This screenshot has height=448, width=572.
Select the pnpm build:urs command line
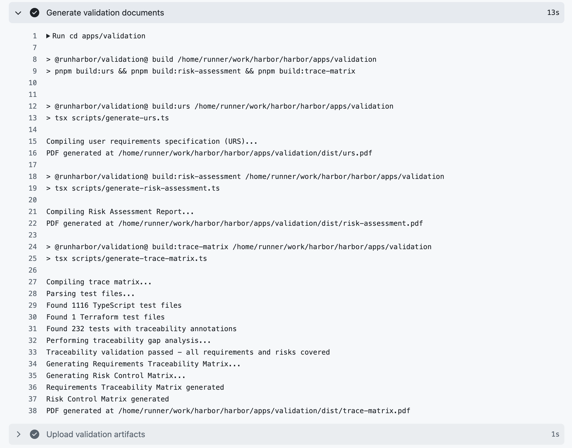200,71
